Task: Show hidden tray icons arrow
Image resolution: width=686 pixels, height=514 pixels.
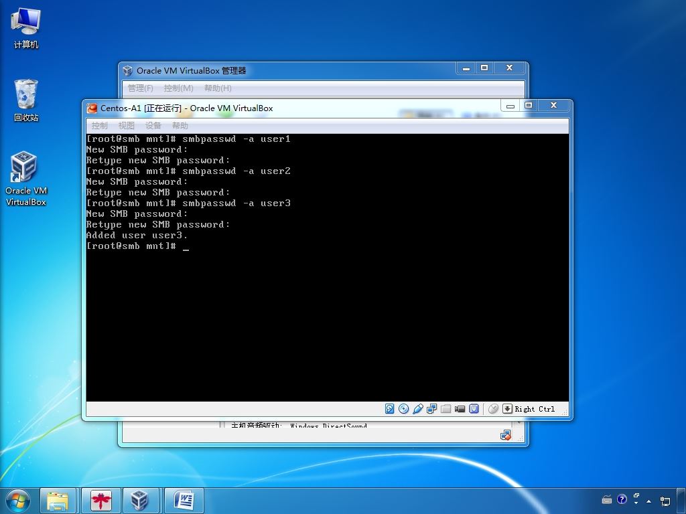Action: 648,501
